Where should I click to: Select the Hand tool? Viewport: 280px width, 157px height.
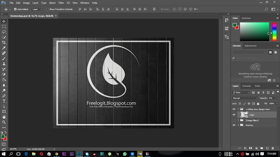coord(4,117)
